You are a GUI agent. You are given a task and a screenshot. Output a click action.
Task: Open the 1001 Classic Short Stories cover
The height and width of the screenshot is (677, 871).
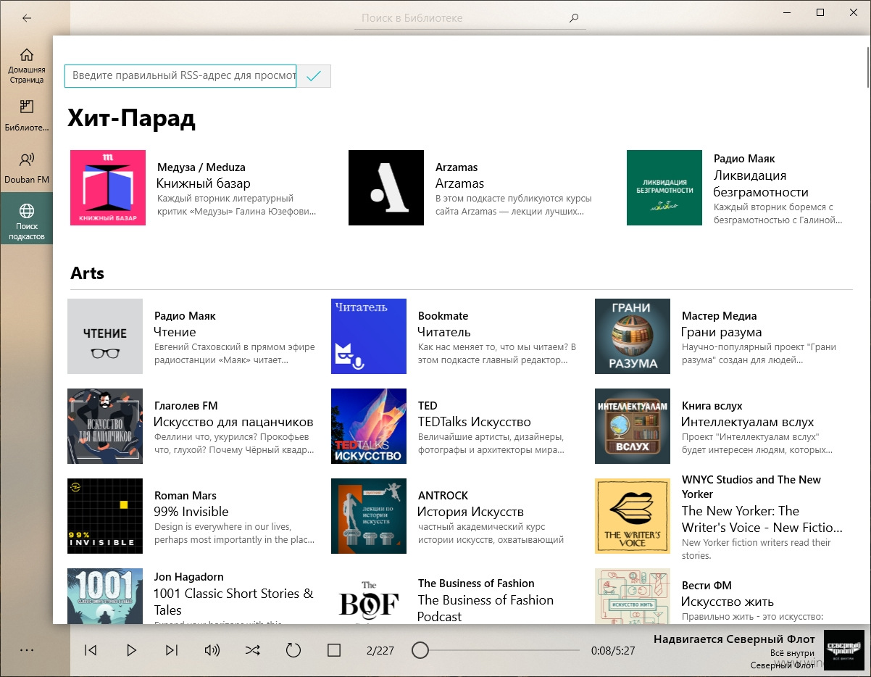click(x=105, y=596)
